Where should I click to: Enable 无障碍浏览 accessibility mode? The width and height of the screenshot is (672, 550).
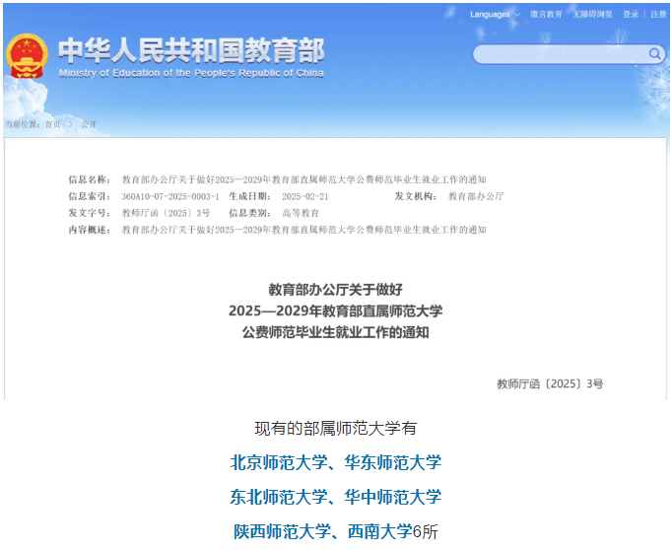[x=592, y=14]
